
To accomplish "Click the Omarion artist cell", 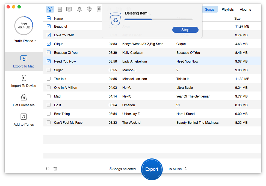I will click(x=129, y=105).
